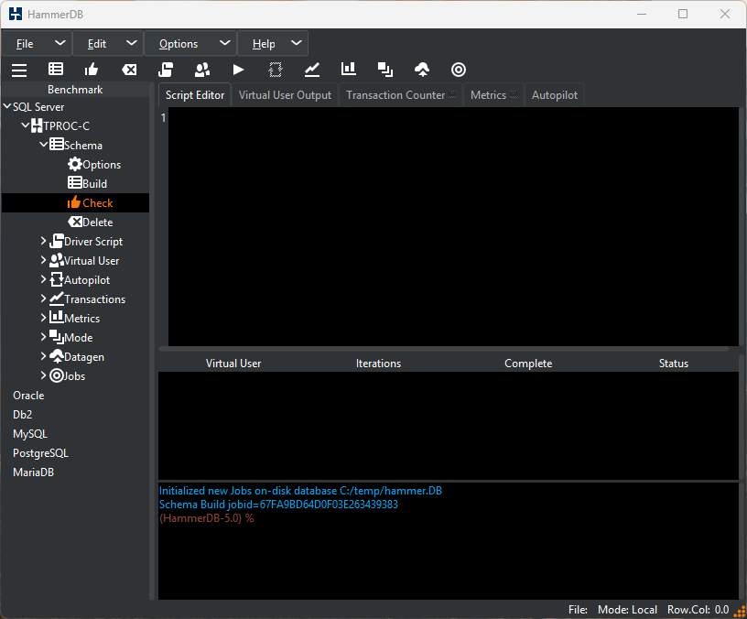The height and width of the screenshot is (619, 747).
Task: Click the Schema Build toolbar icon
Action: click(56, 70)
